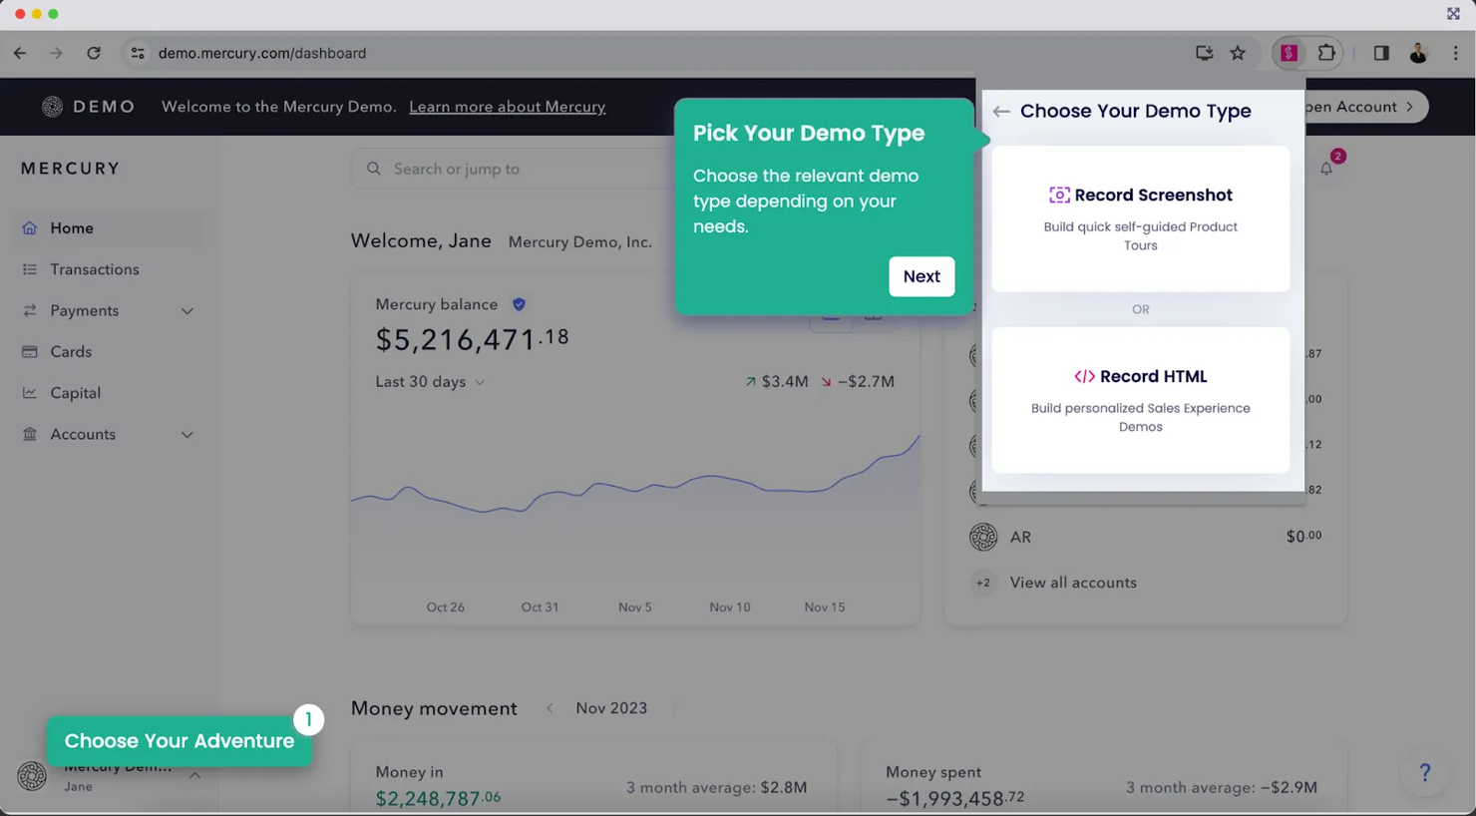
Task: Open the Chrome three-dot menu
Action: tap(1455, 53)
